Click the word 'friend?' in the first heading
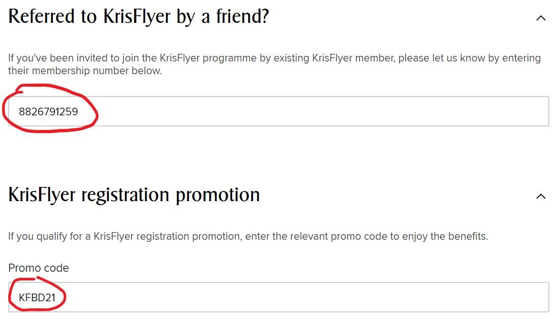This screenshot has height=319, width=559. (x=242, y=17)
